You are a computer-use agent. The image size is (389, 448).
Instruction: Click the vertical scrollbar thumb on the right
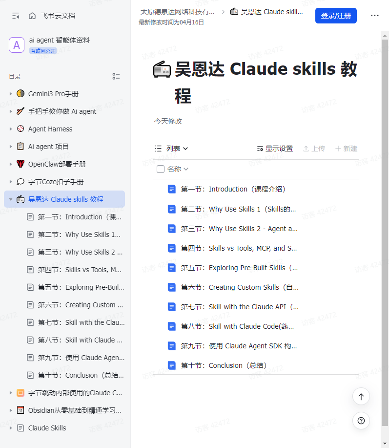pyautogui.click(x=385, y=233)
